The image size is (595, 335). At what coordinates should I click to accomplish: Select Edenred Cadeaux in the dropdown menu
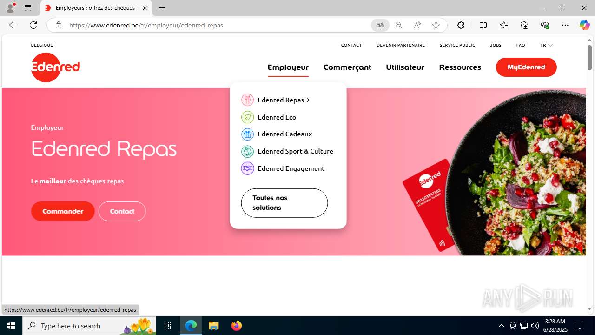[x=285, y=134]
